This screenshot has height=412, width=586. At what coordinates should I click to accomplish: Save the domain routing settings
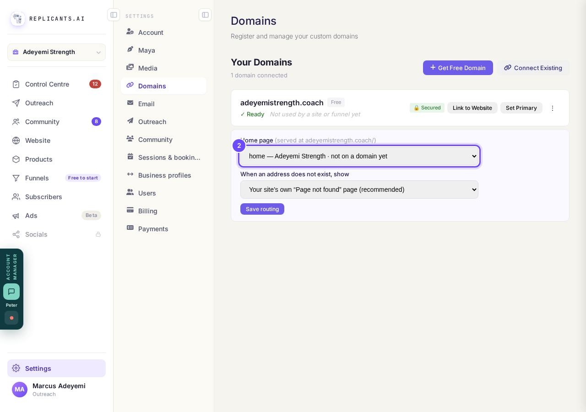[x=262, y=209]
